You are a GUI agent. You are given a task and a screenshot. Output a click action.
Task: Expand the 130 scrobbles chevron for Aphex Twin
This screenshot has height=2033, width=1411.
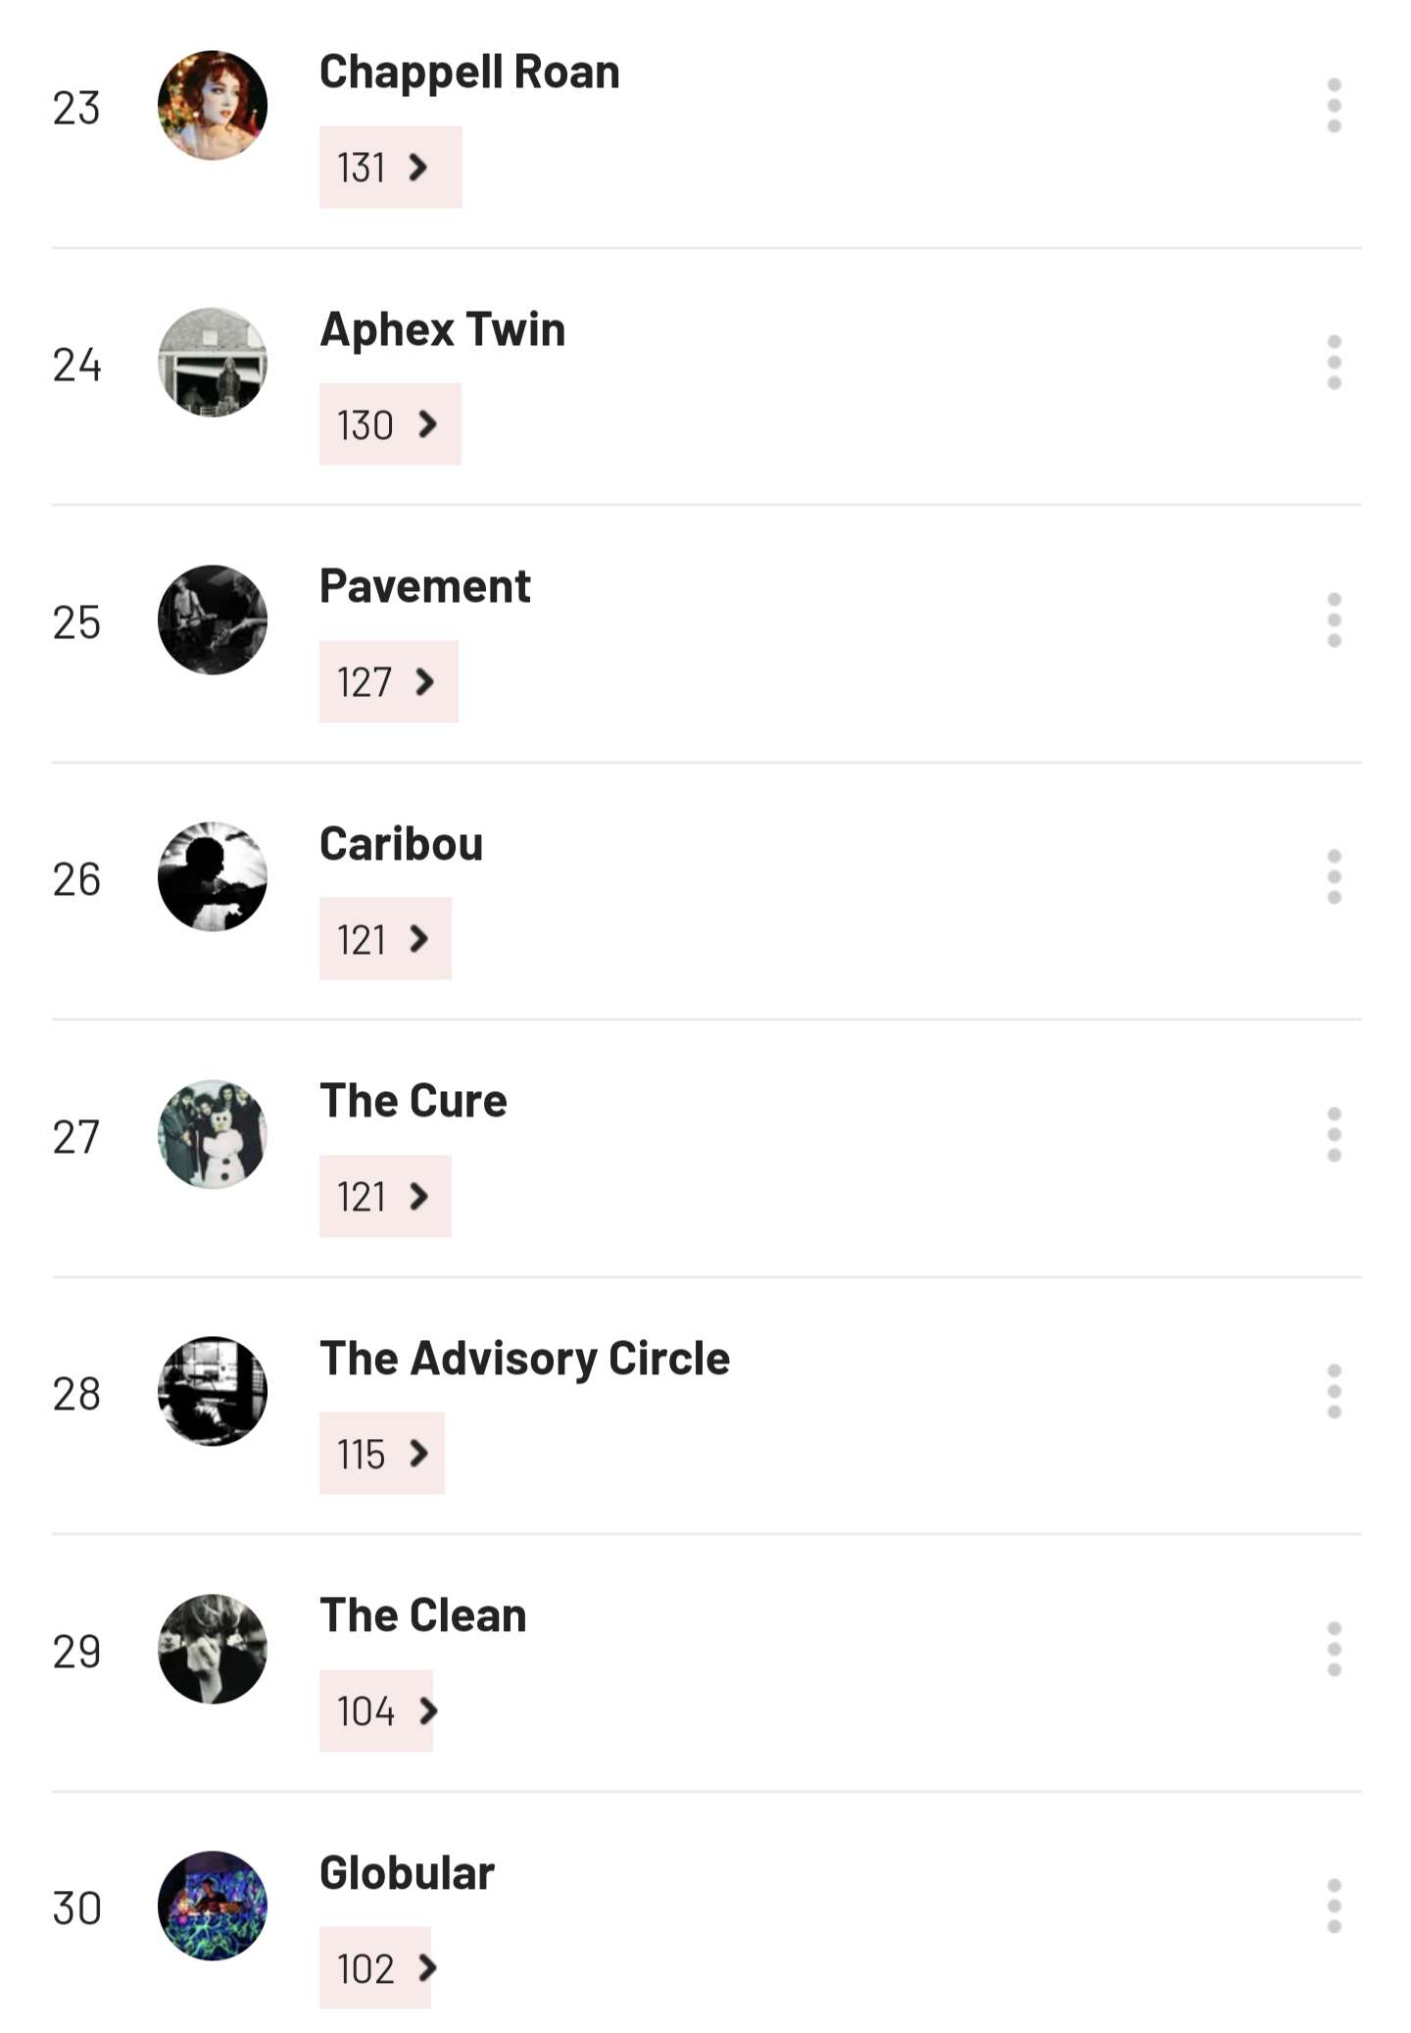pyautogui.click(x=390, y=424)
